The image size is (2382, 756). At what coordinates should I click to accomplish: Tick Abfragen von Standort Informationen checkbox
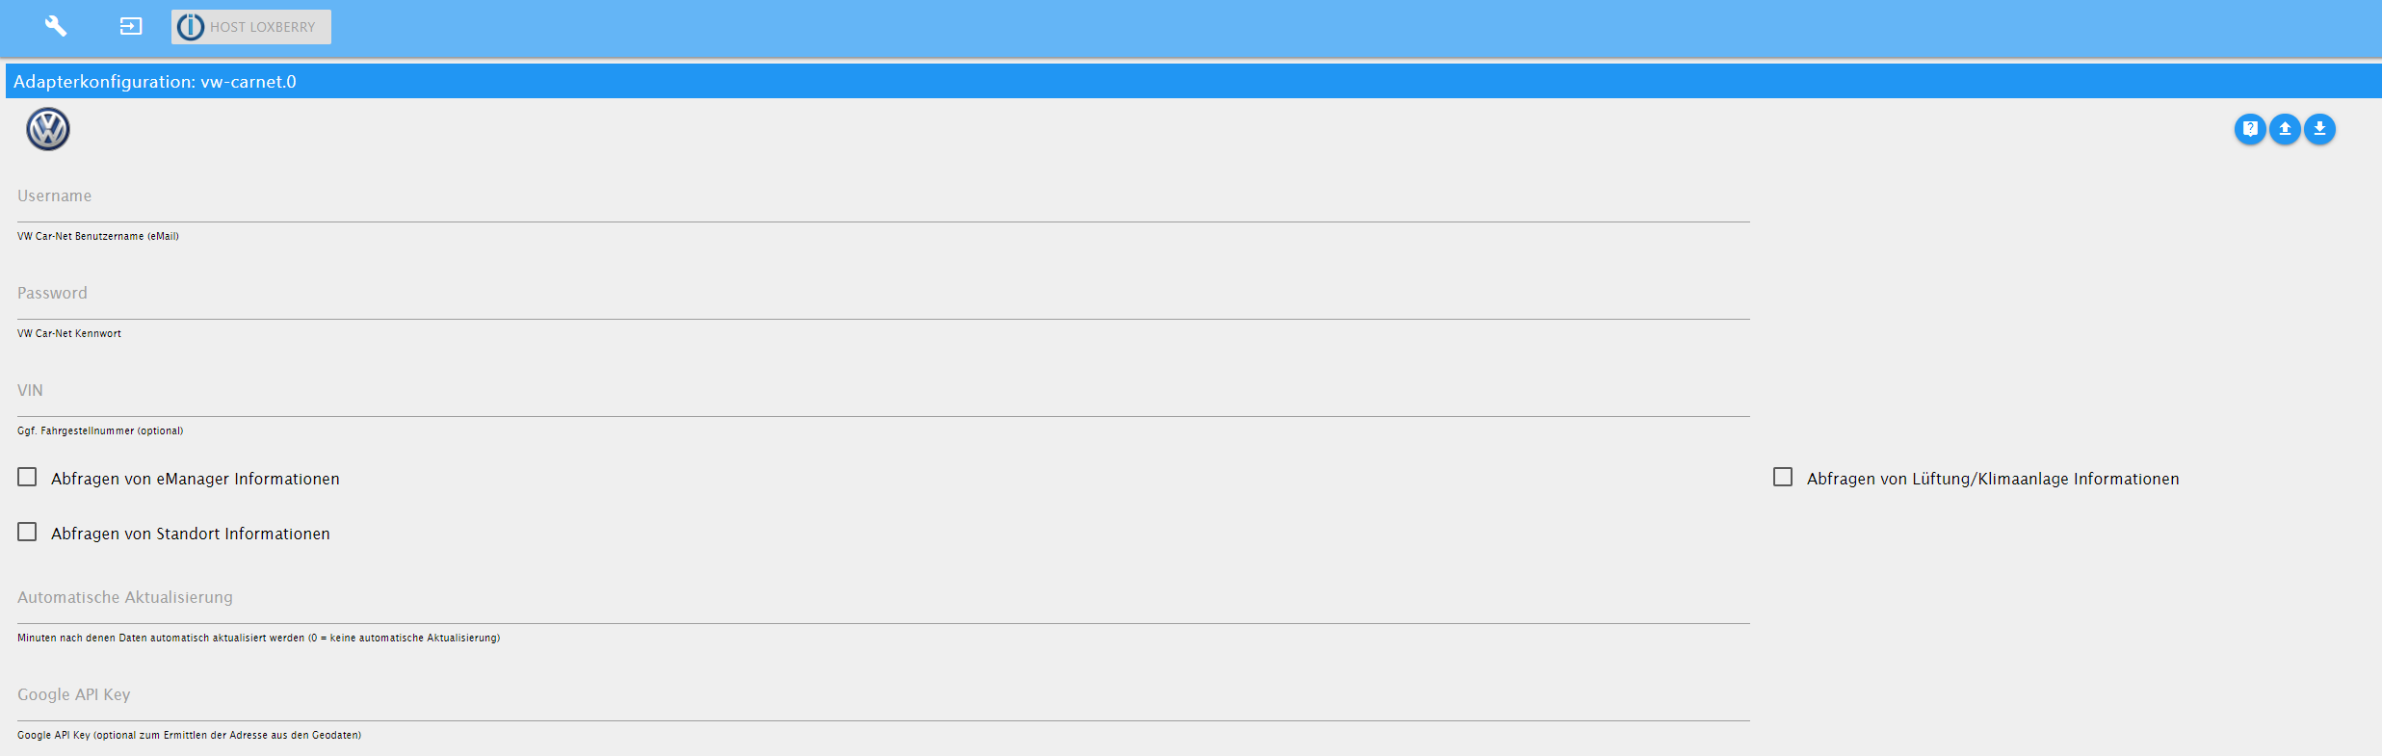[x=27, y=533]
